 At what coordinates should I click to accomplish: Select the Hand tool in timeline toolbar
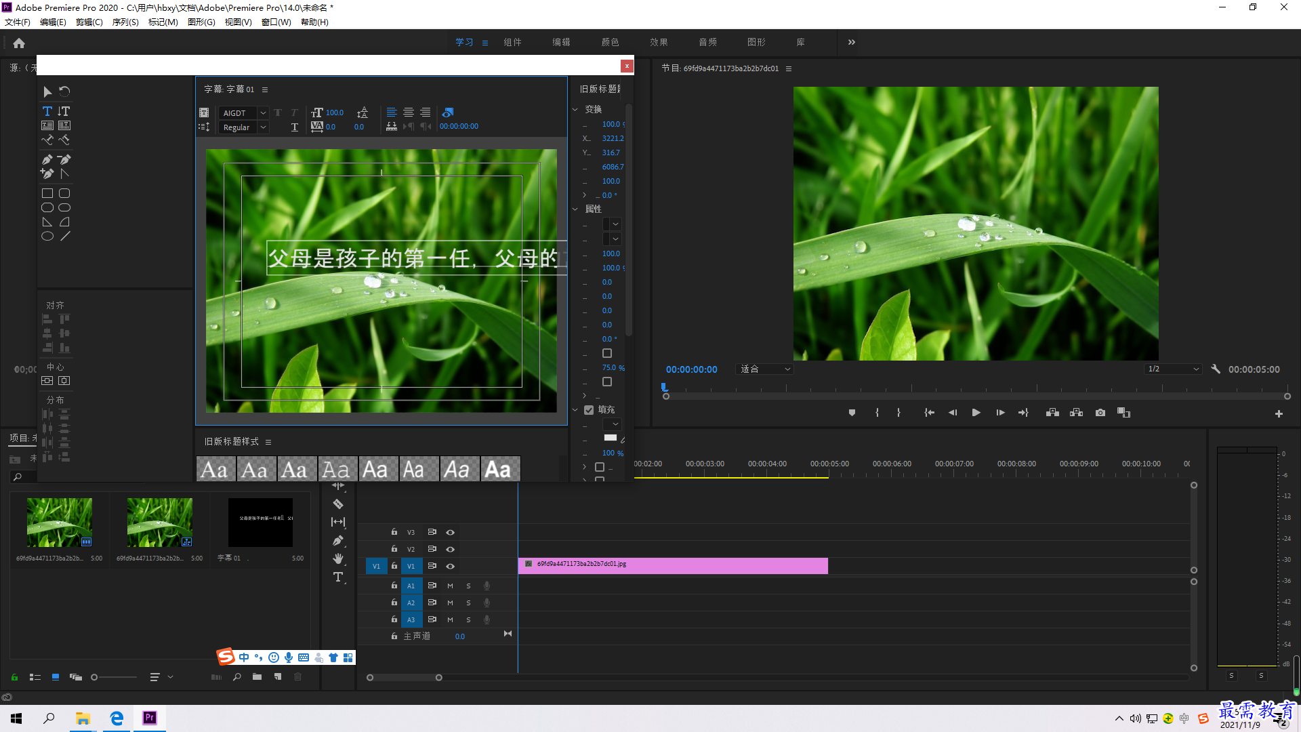click(338, 558)
